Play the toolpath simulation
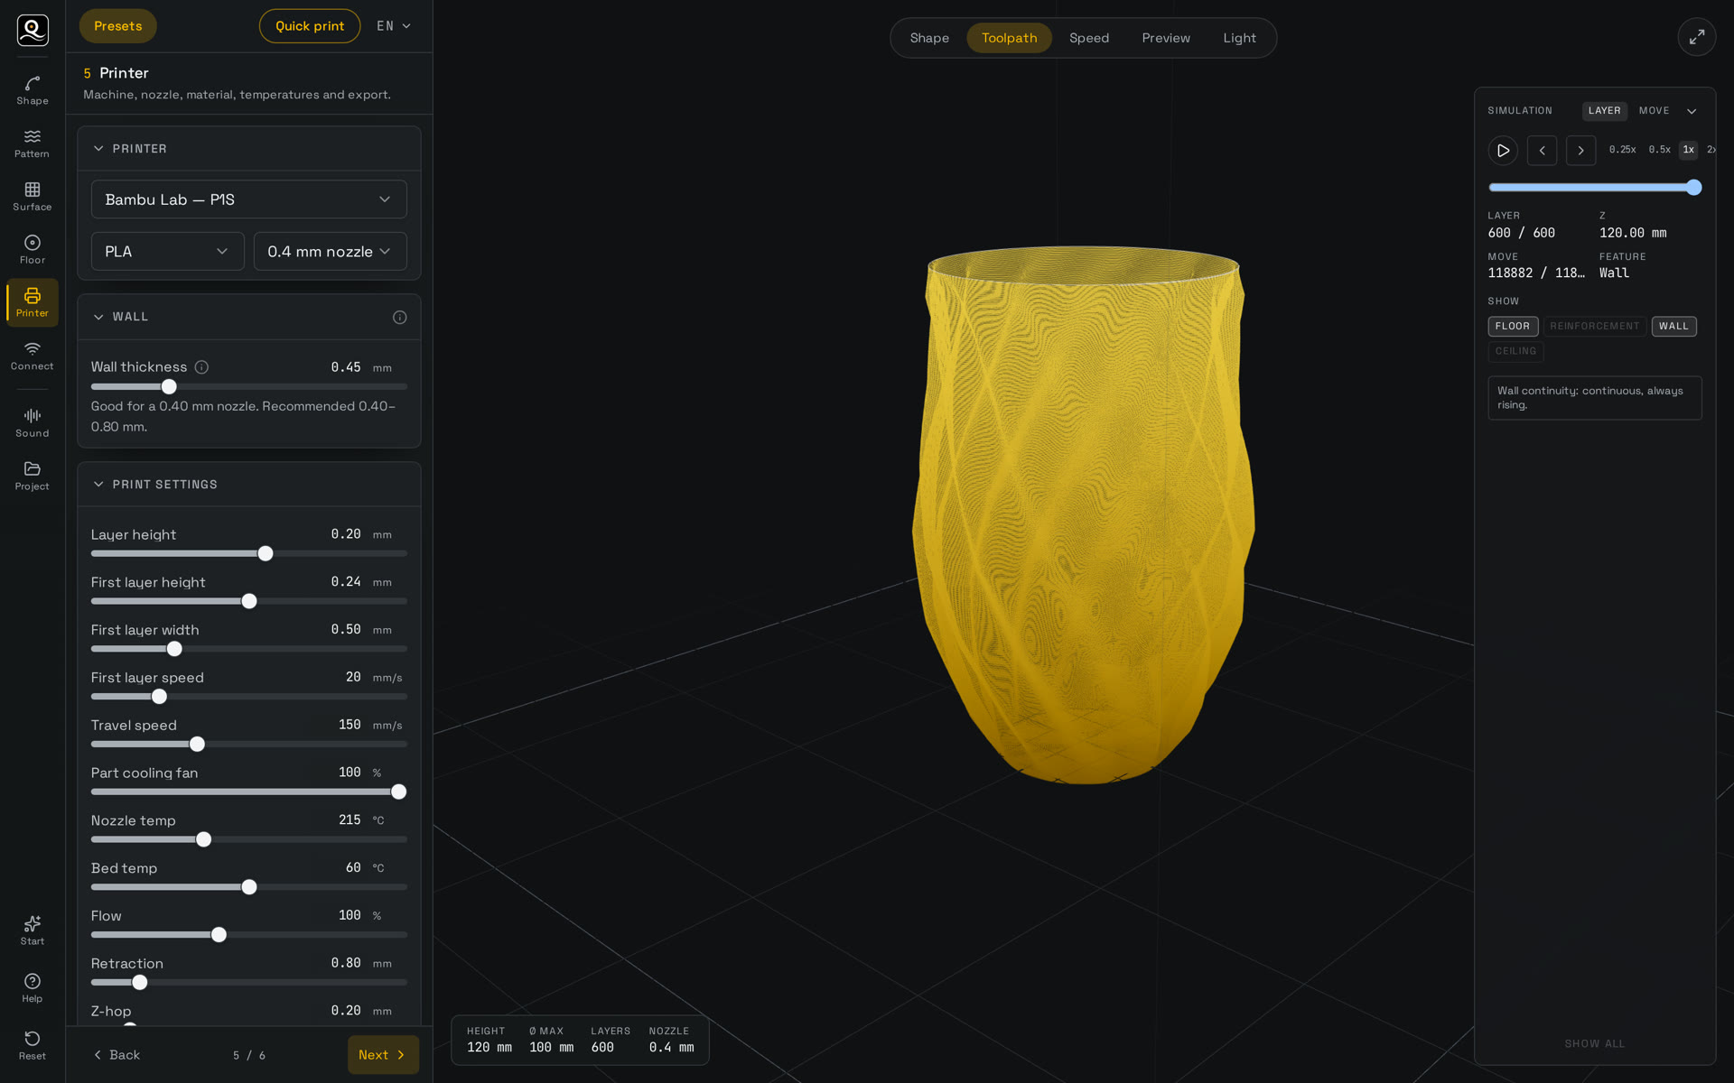1734x1083 pixels. 1503,151
